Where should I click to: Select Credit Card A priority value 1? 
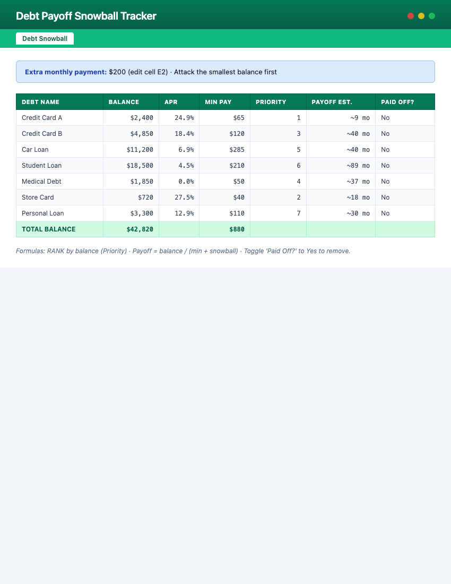(x=278, y=118)
